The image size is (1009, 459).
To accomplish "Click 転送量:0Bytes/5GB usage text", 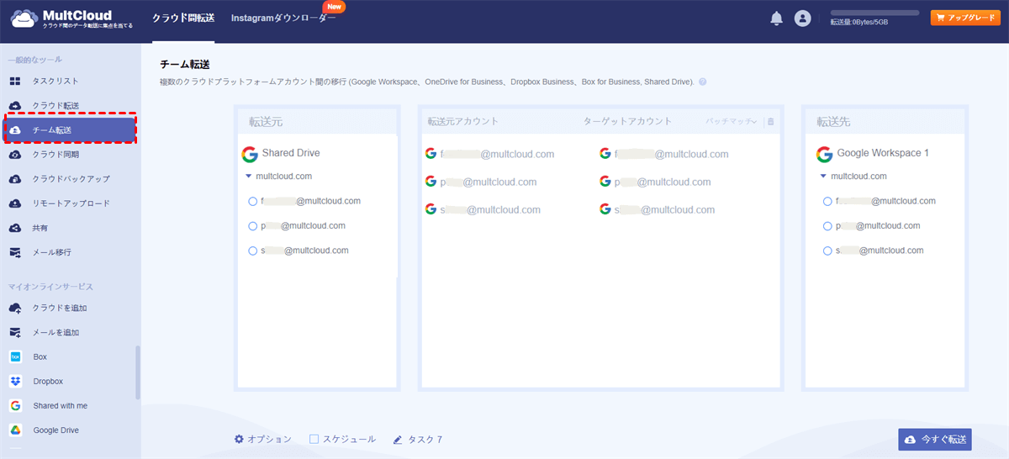I will point(859,23).
